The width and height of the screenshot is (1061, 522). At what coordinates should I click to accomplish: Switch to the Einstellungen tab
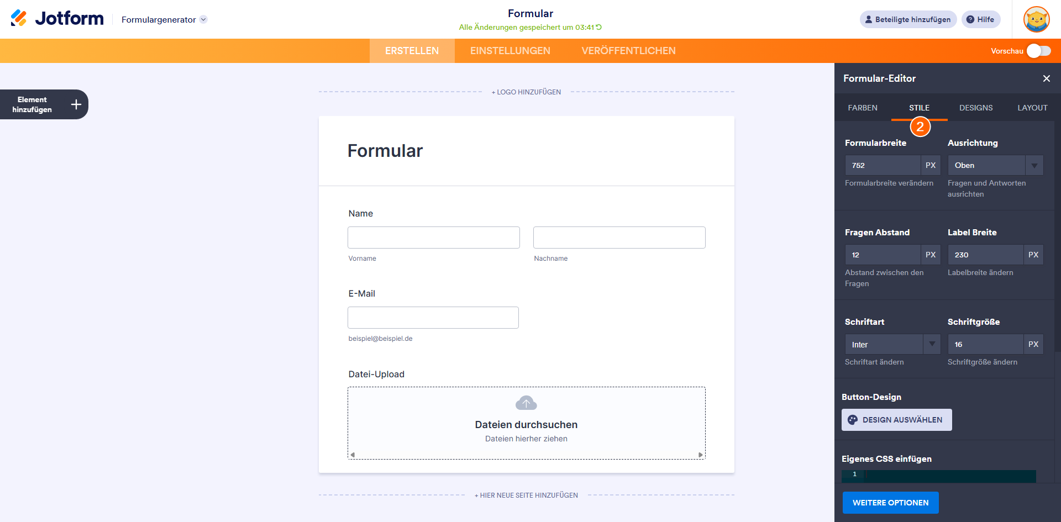(510, 51)
